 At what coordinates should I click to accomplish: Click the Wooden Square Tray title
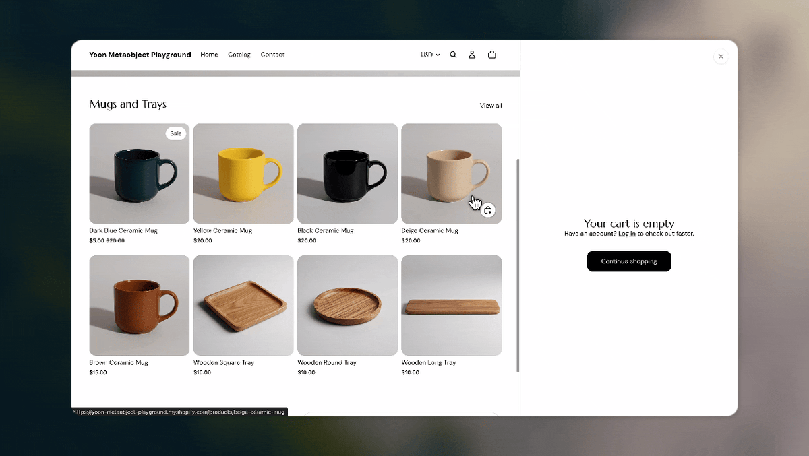click(x=224, y=363)
